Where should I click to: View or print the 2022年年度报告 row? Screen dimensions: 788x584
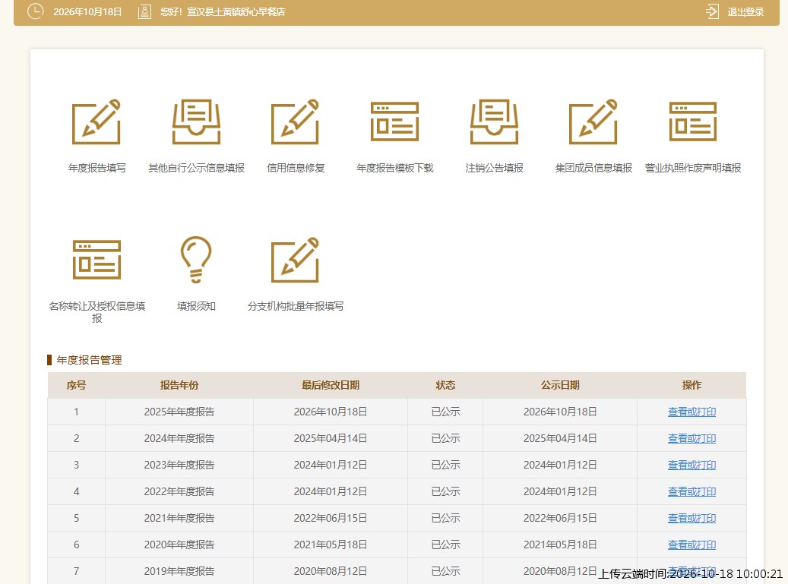coord(691,491)
